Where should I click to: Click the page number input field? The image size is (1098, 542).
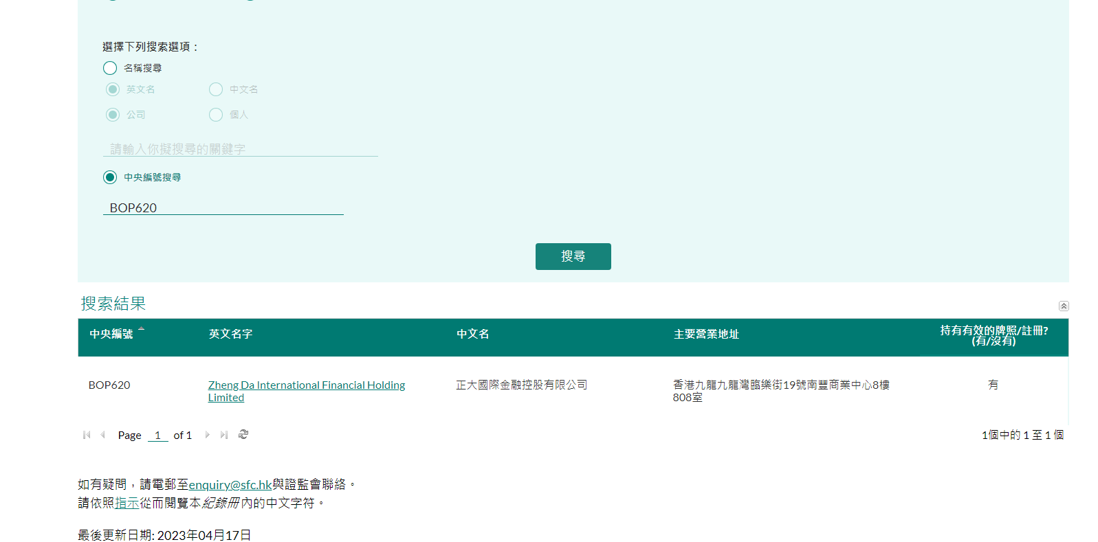coord(158,435)
